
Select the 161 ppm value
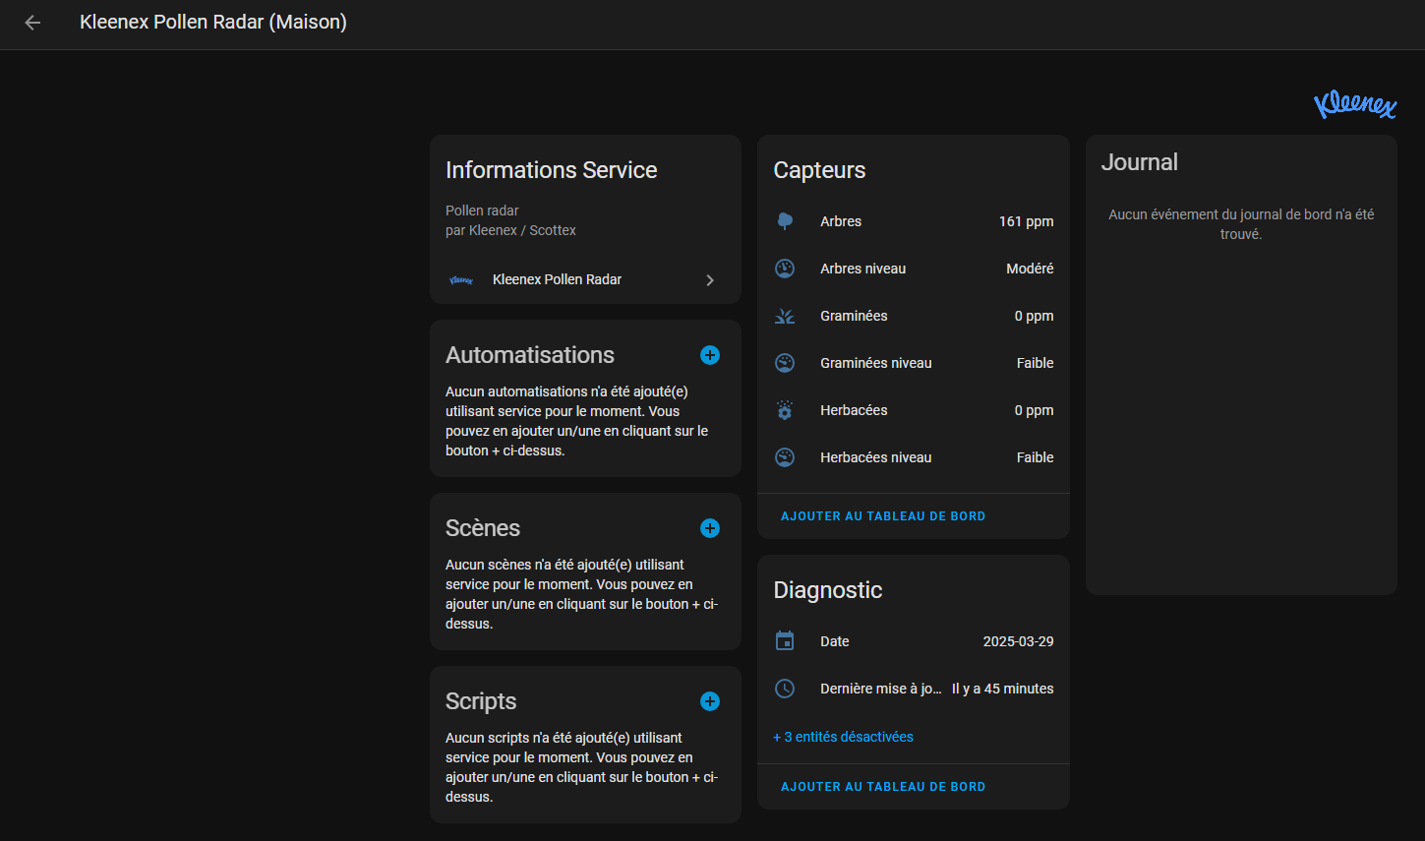click(x=1026, y=221)
